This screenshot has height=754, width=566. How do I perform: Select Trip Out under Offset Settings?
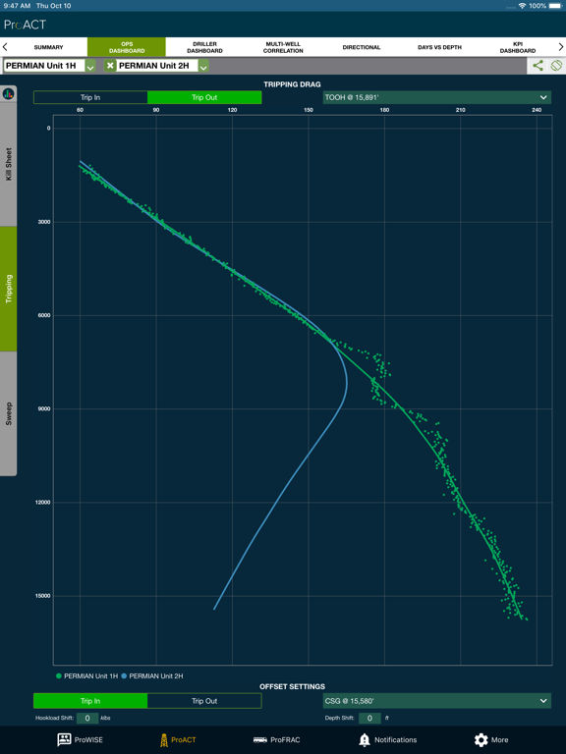(x=204, y=701)
